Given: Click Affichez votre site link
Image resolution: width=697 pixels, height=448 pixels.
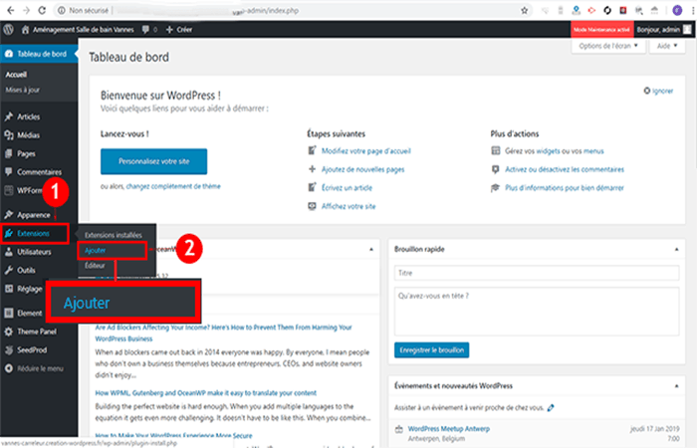Looking at the screenshot, I should (x=348, y=206).
